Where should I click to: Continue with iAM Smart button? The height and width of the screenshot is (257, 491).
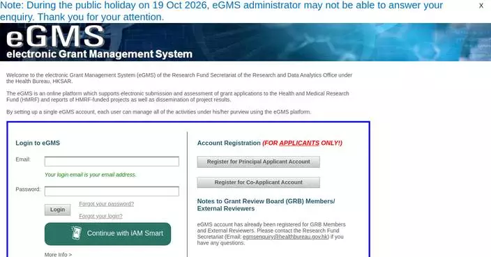coord(107,234)
